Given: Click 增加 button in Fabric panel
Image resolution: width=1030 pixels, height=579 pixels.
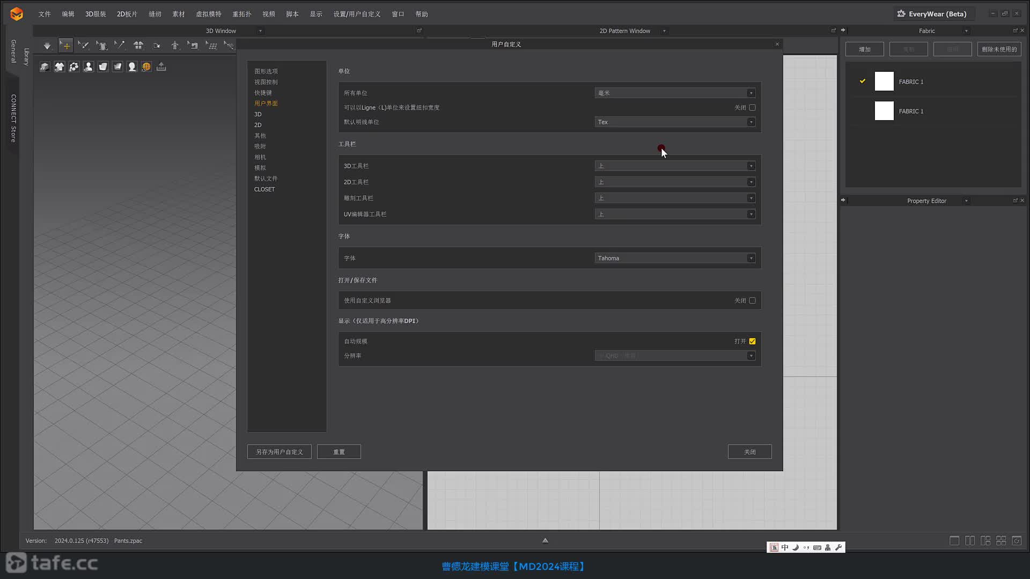Looking at the screenshot, I should tap(865, 49).
